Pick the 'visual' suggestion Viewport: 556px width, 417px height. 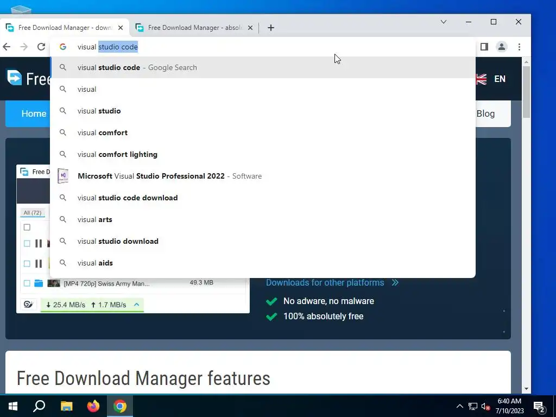coord(263,90)
